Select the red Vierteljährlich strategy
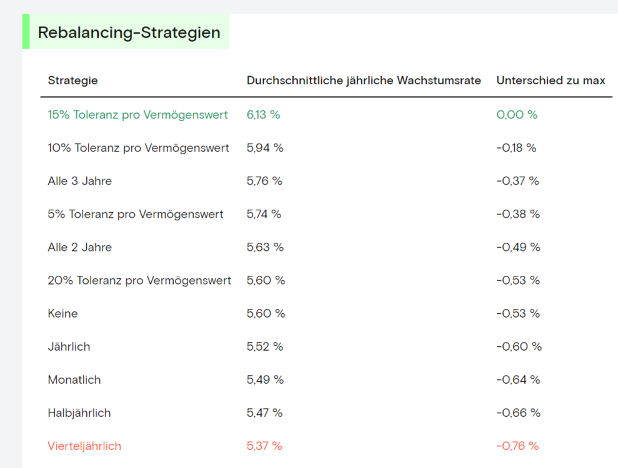This screenshot has height=468, width=618. click(x=84, y=446)
